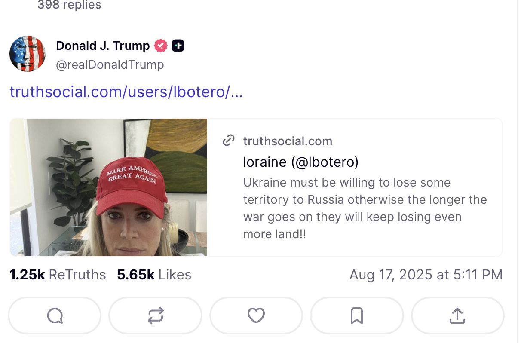The height and width of the screenshot is (343, 521).
Task: Click the reply speech bubble icon
Action: tap(55, 316)
